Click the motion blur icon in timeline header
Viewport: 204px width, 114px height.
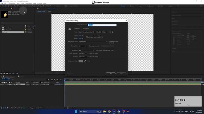pos(57,79)
